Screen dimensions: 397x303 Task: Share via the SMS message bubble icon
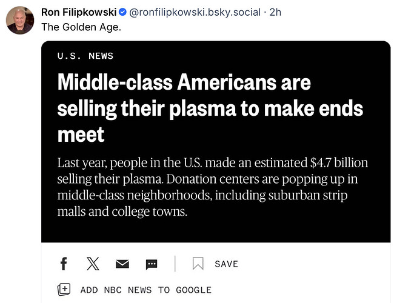[x=152, y=264]
